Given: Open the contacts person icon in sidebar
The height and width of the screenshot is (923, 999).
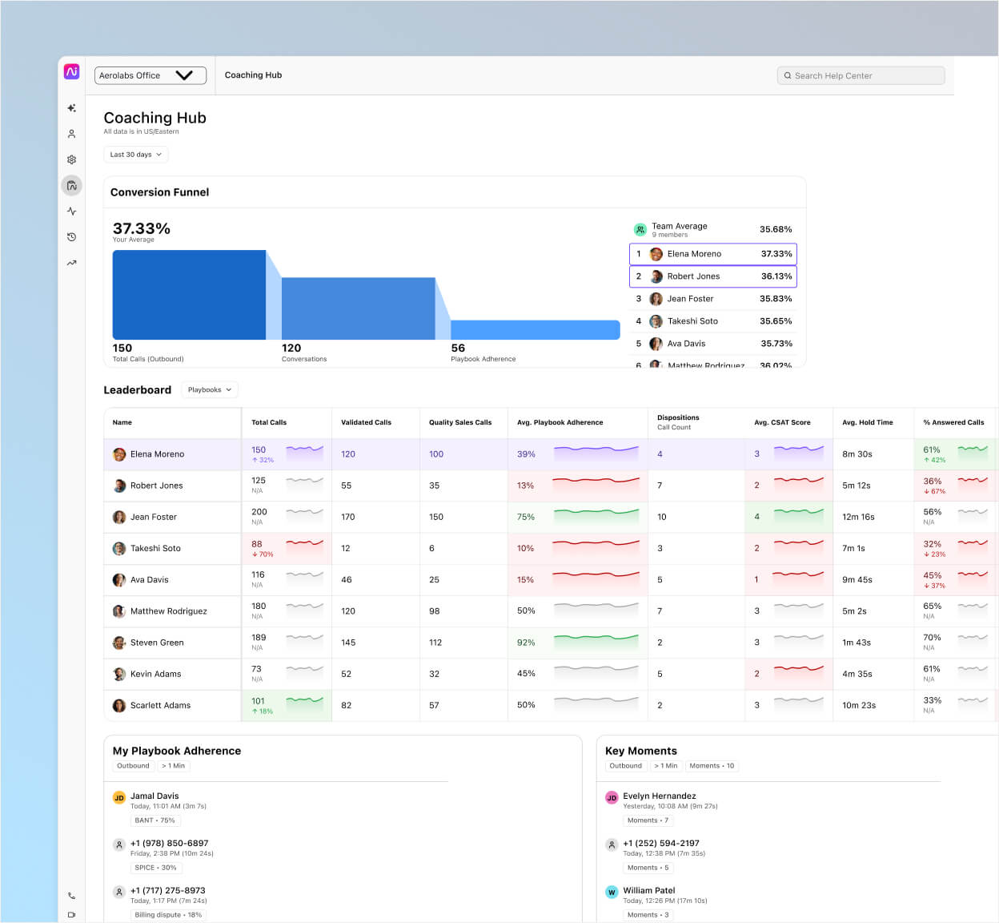Looking at the screenshot, I should 71,133.
